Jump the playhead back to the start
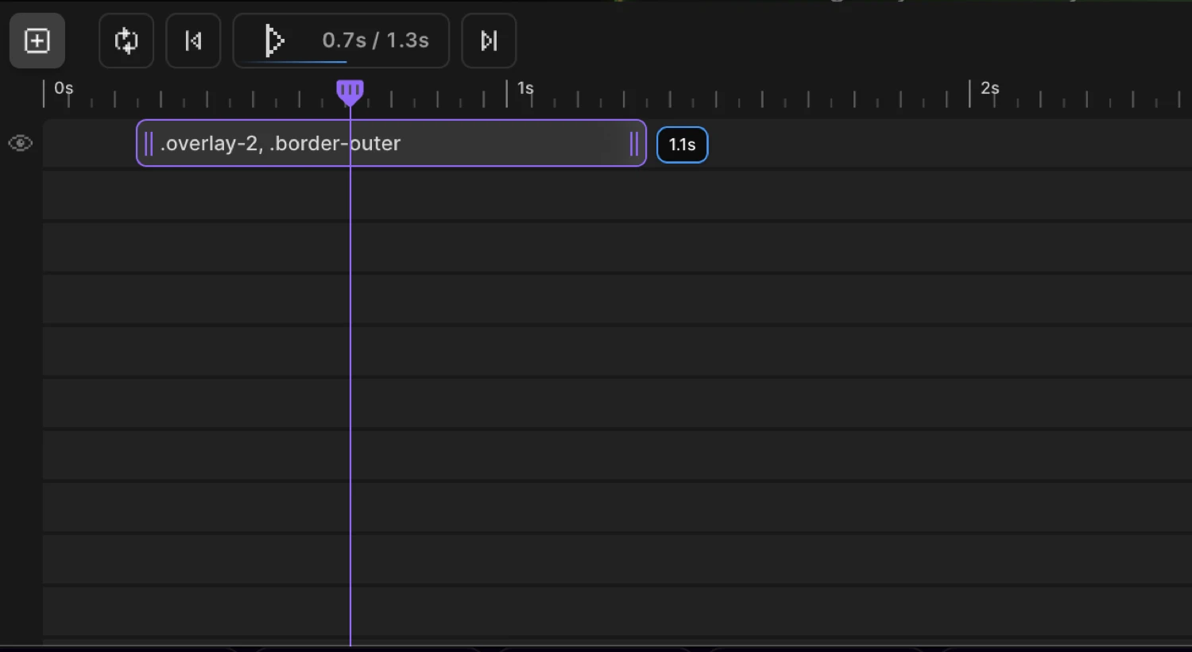This screenshot has width=1192, height=652. [x=193, y=41]
